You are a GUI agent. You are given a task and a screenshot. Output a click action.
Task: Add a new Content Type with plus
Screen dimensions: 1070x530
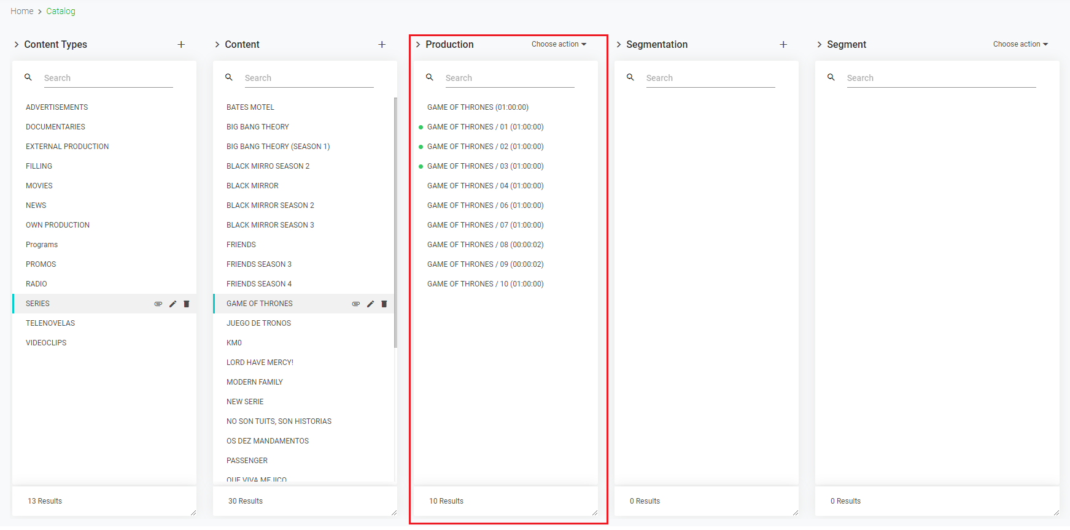coord(181,44)
